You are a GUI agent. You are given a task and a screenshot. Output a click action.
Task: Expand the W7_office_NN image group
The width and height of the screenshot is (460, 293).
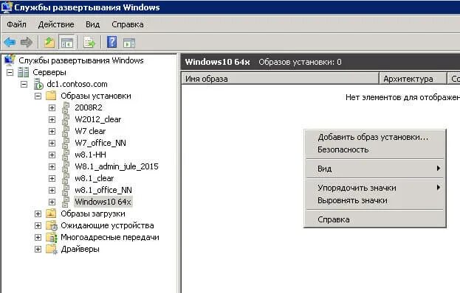coord(52,143)
